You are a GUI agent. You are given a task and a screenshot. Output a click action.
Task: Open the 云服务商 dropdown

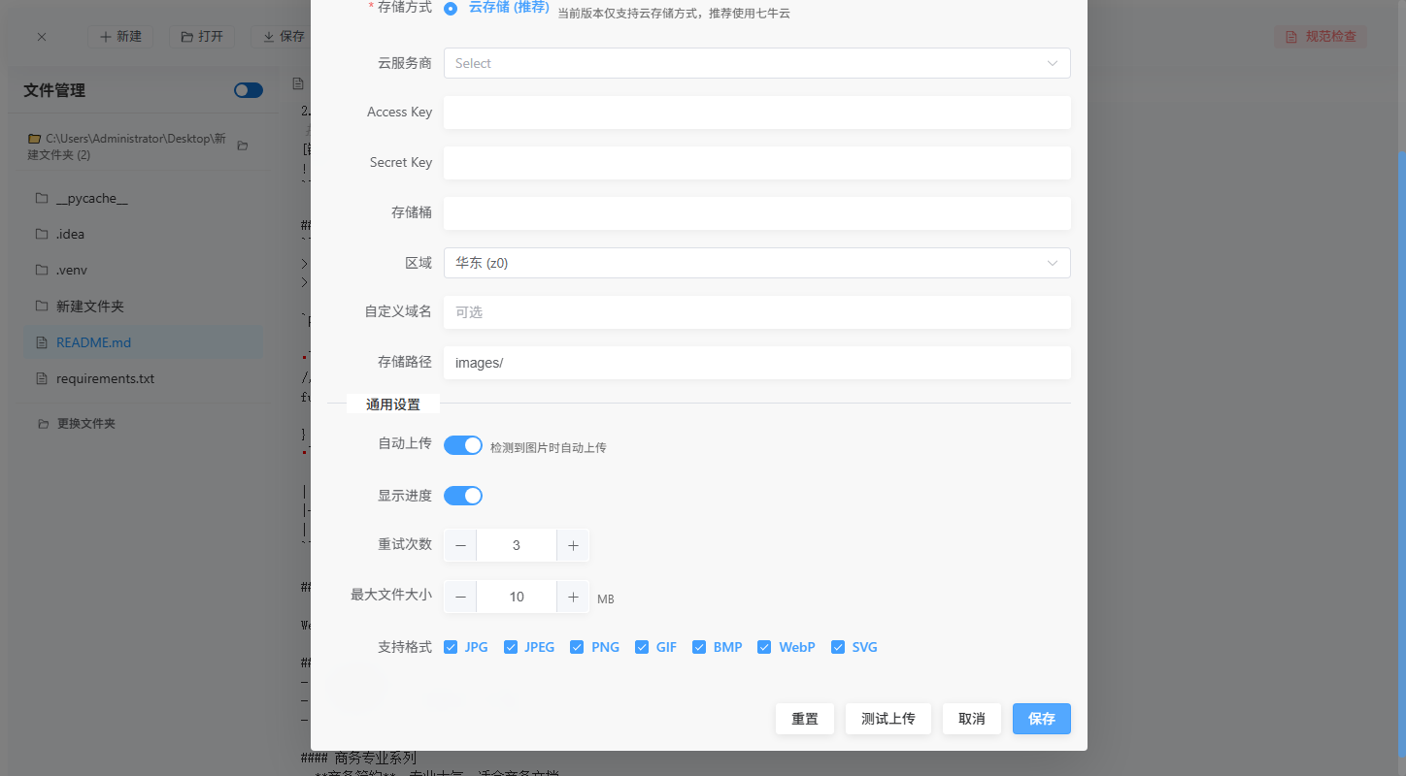click(x=756, y=63)
